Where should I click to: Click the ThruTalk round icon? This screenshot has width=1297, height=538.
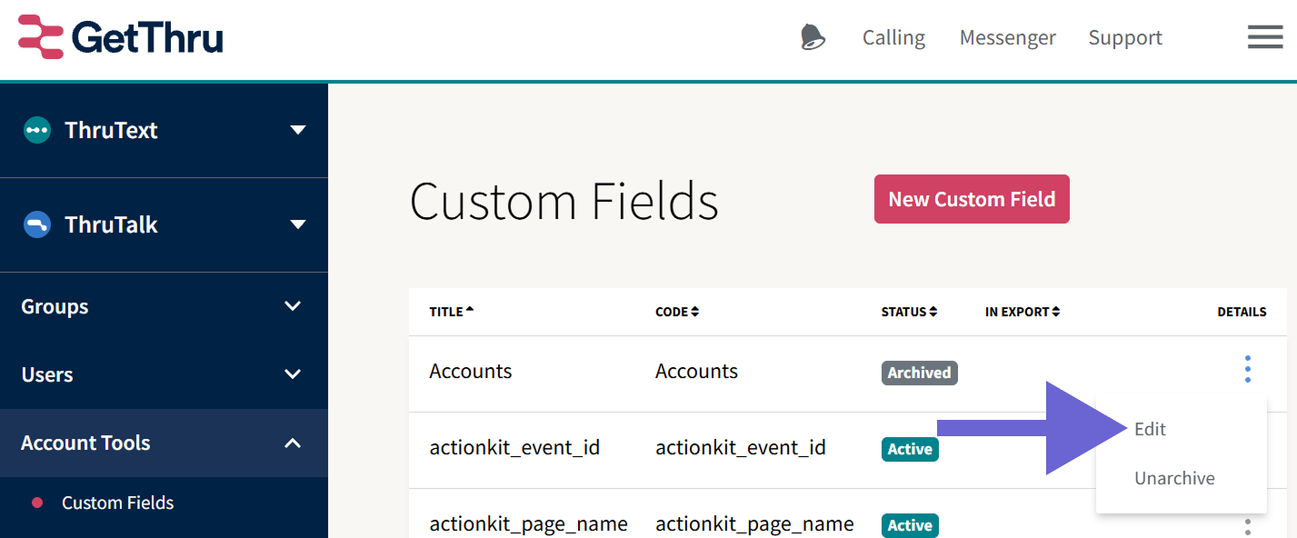(37, 224)
